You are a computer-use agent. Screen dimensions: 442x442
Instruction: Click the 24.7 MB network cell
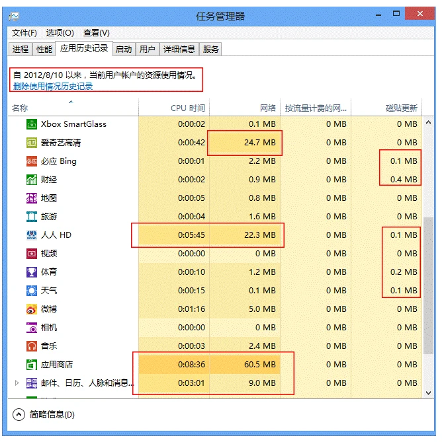(245, 143)
